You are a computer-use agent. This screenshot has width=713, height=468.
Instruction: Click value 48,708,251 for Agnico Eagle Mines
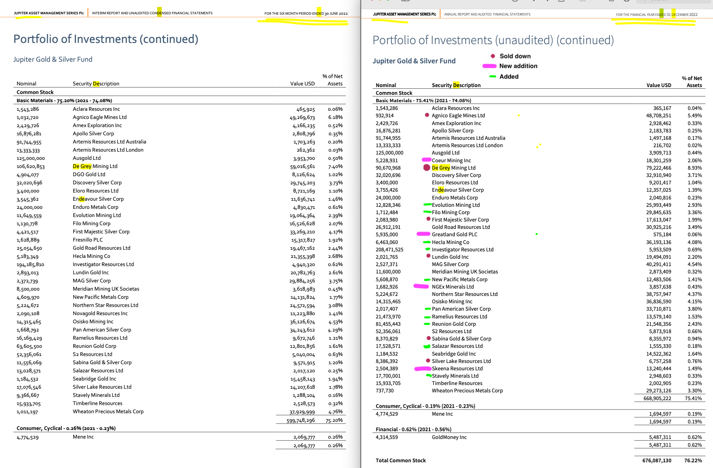pos(659,116)
